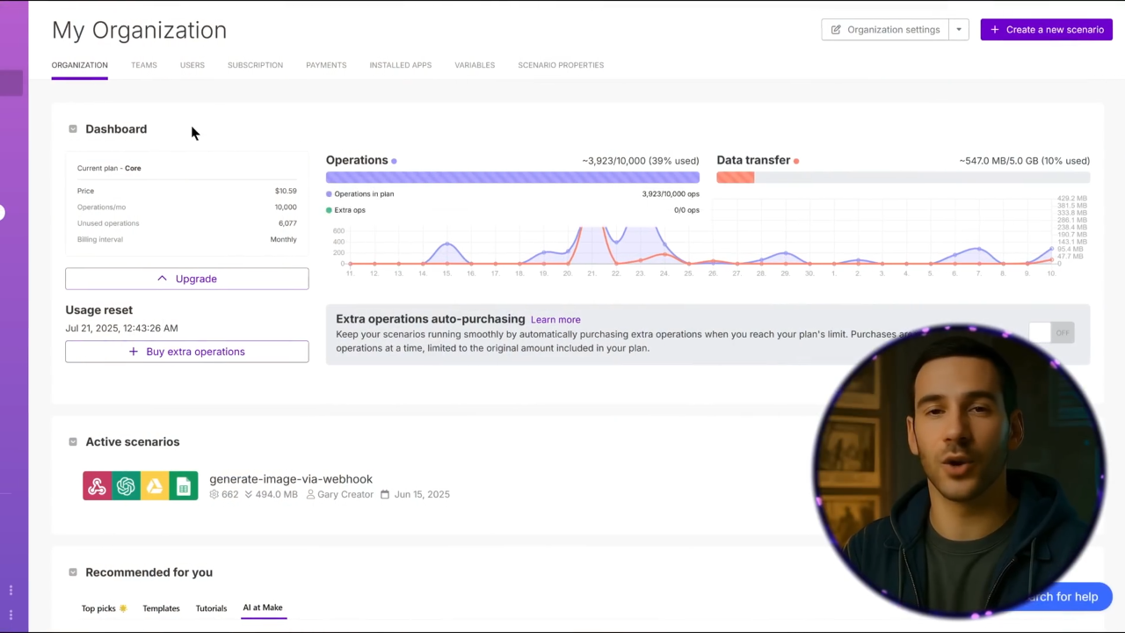Click the Google Sheets icon in active scenario
The image size is (1125, 633).
point(184,486)
